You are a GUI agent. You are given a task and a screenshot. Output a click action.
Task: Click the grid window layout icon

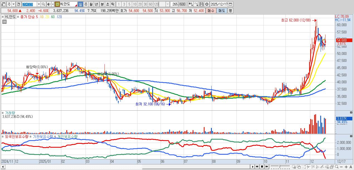pos(294,167)
